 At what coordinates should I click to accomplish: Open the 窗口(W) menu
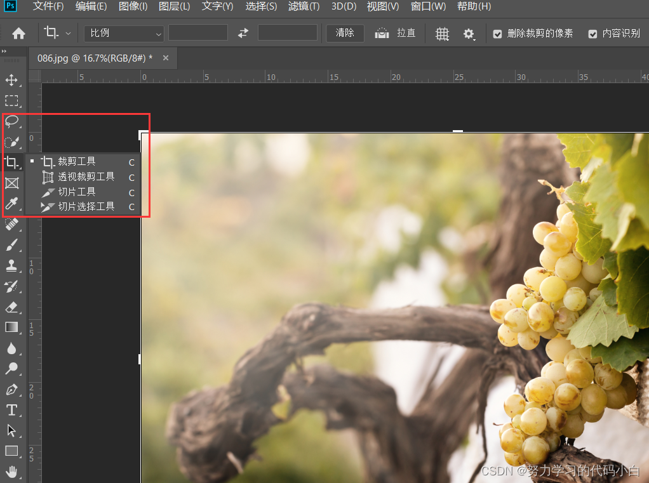[428, 6]
